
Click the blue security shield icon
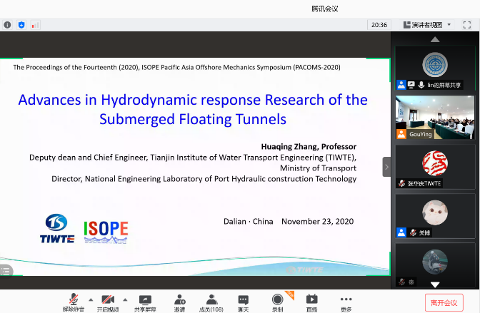click(21, 24)
